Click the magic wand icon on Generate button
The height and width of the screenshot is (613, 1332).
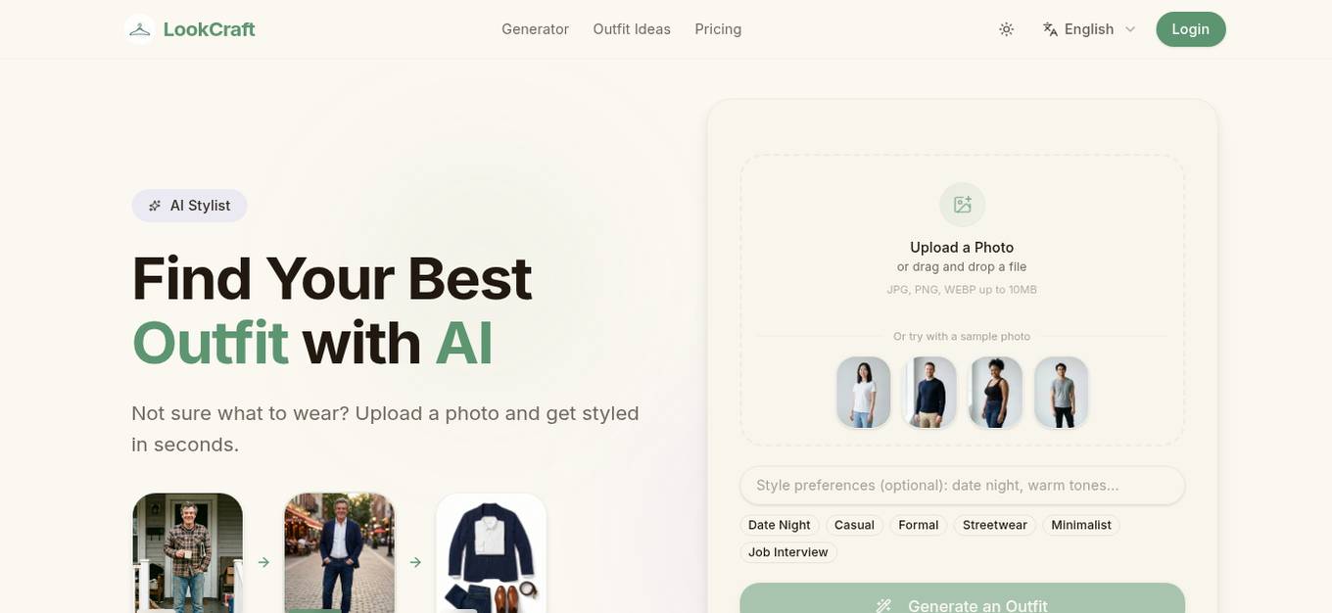point(884,606)
